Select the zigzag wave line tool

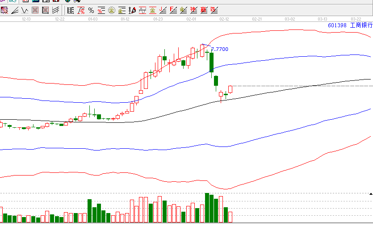(x=25, y=10)
